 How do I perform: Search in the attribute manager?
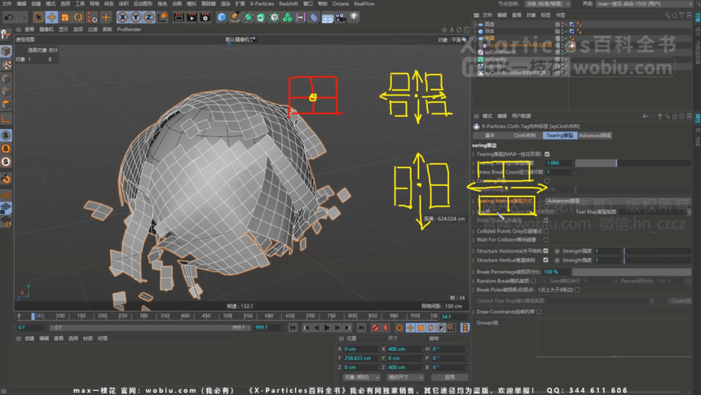coord(667,116)
